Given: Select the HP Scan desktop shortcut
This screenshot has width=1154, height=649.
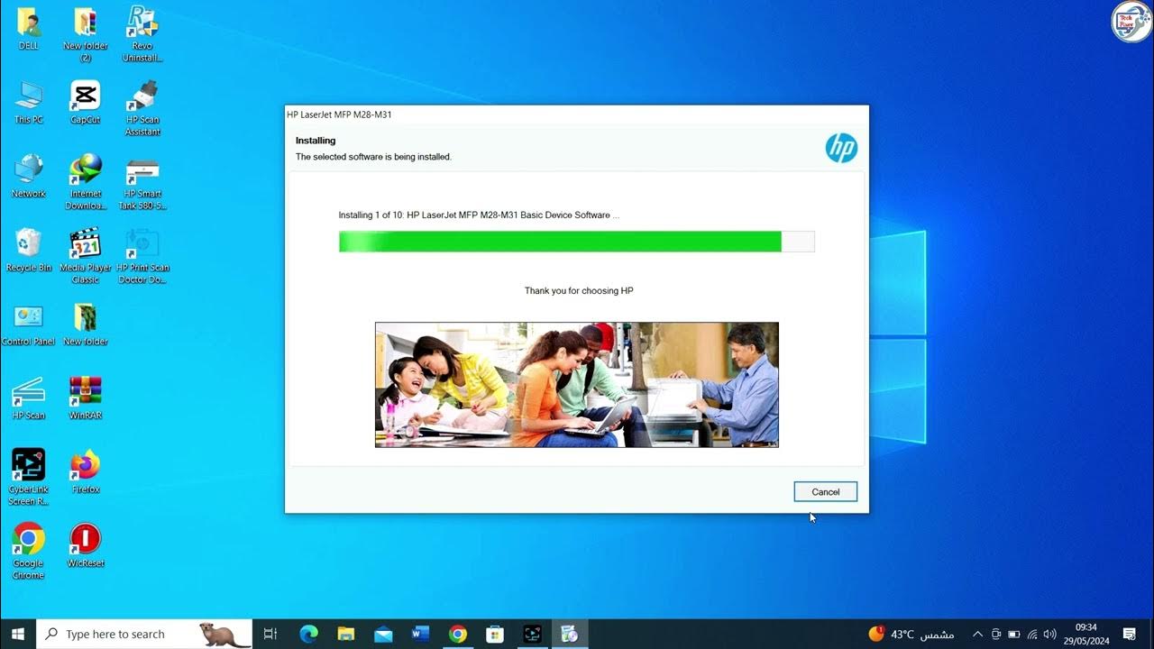Looking at the screenshot, I should pos(29,398).
